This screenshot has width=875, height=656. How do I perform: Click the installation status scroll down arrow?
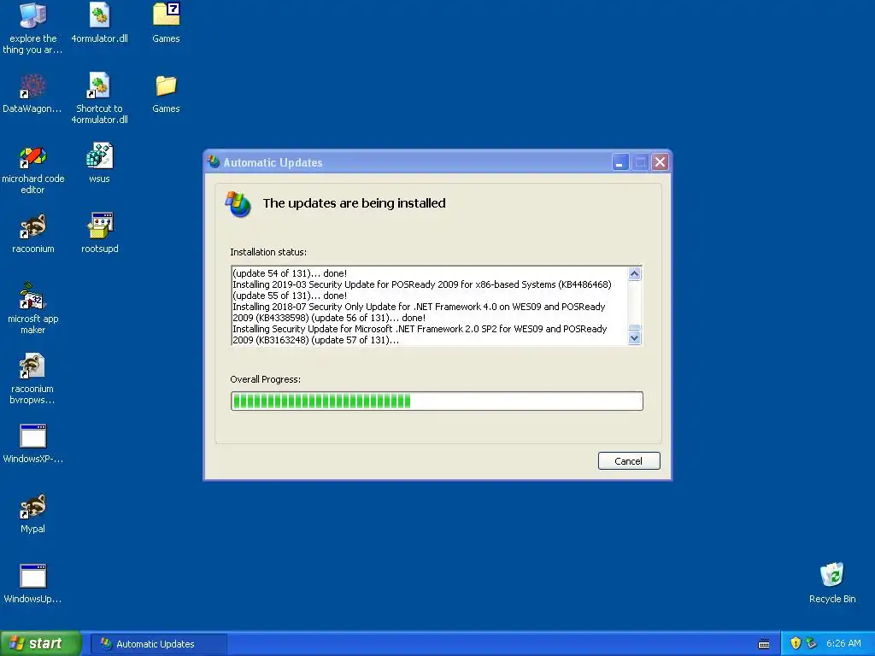[x=635, y=338]
